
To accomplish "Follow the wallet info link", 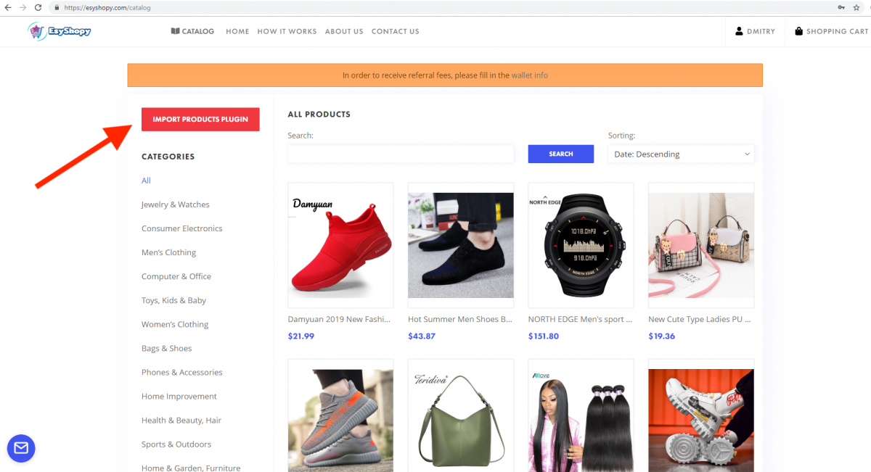I will coord(530,75).
